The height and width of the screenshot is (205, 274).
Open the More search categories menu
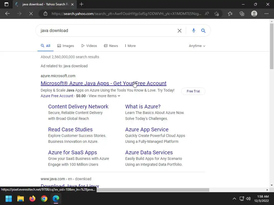click(130, 46)
